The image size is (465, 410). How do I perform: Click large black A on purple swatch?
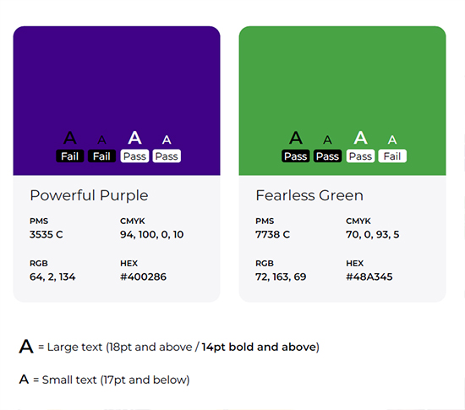[70, 138]
